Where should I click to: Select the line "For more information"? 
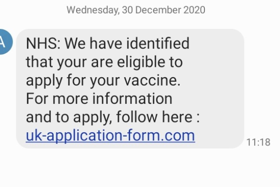click(x=99, y=99)
